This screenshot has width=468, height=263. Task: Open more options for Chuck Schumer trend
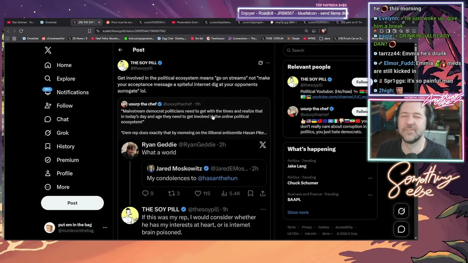point(370,178)
